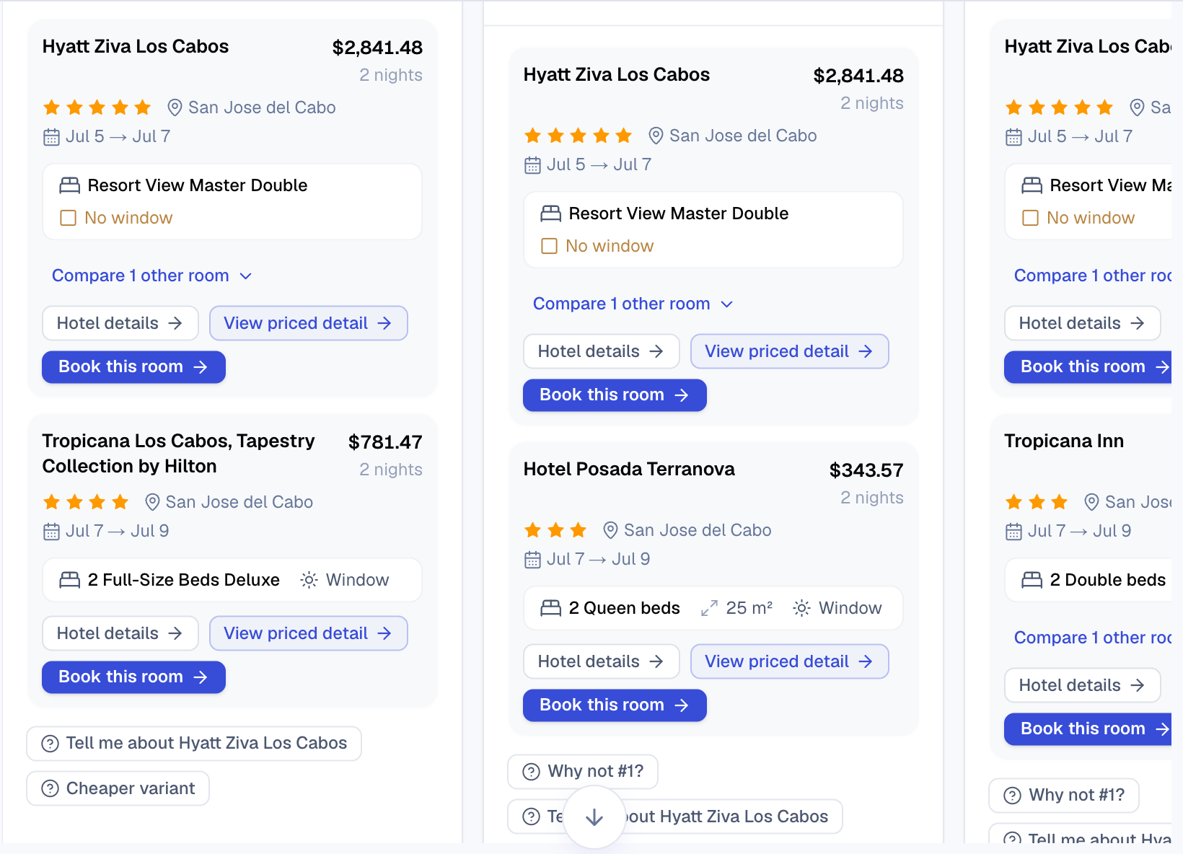This screenshot has height=854, width=1183.
Task: Book this room for Hotel Posada Terranova
Action: pos(615,705)
